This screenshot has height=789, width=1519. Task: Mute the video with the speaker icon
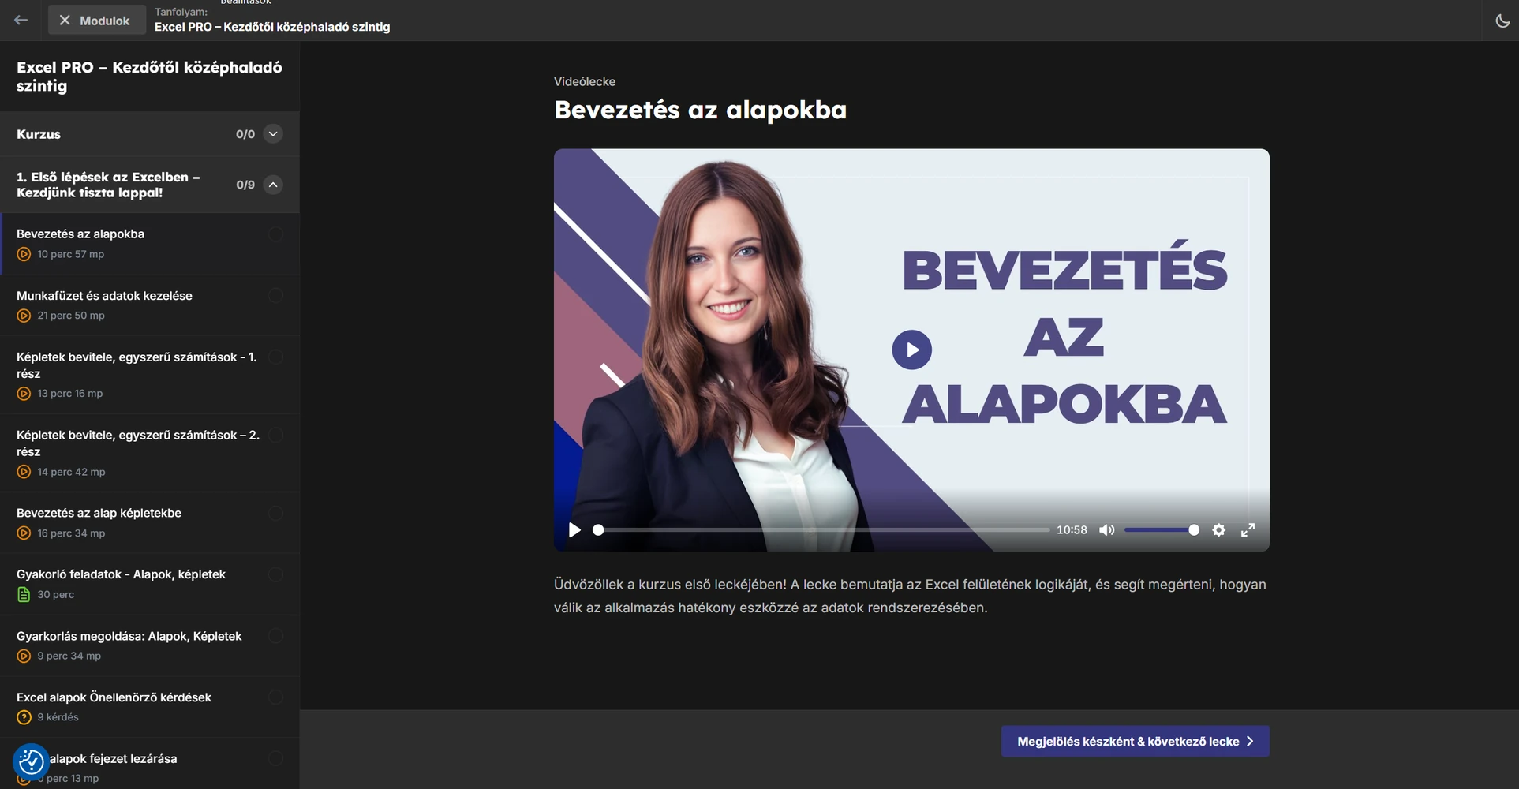point(1107,530)
